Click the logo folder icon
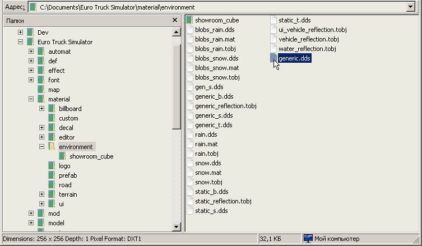Viewport: 422px width, 246px height. tap(52, 165)
